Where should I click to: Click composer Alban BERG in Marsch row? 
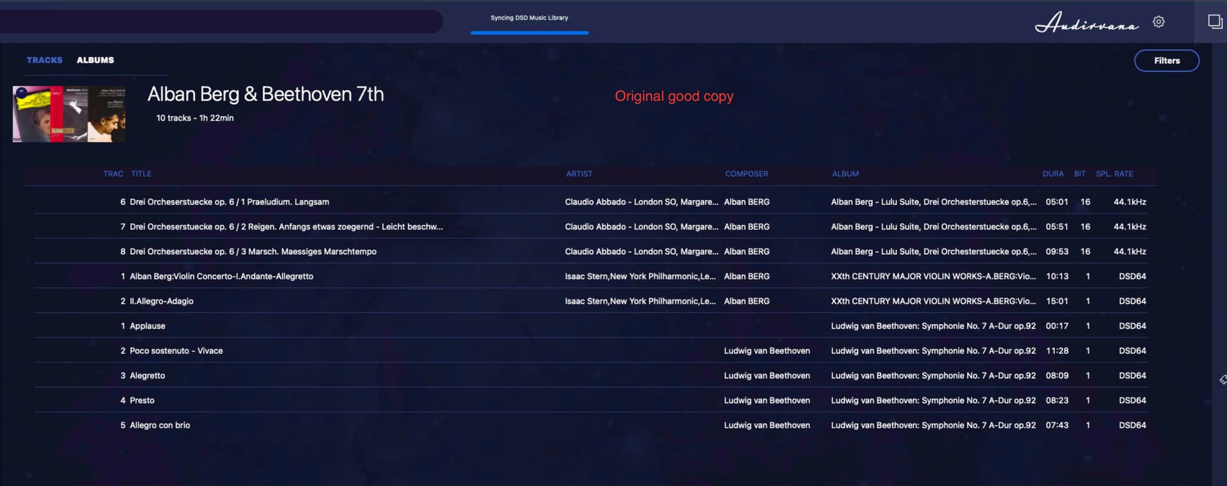point(746,252)
